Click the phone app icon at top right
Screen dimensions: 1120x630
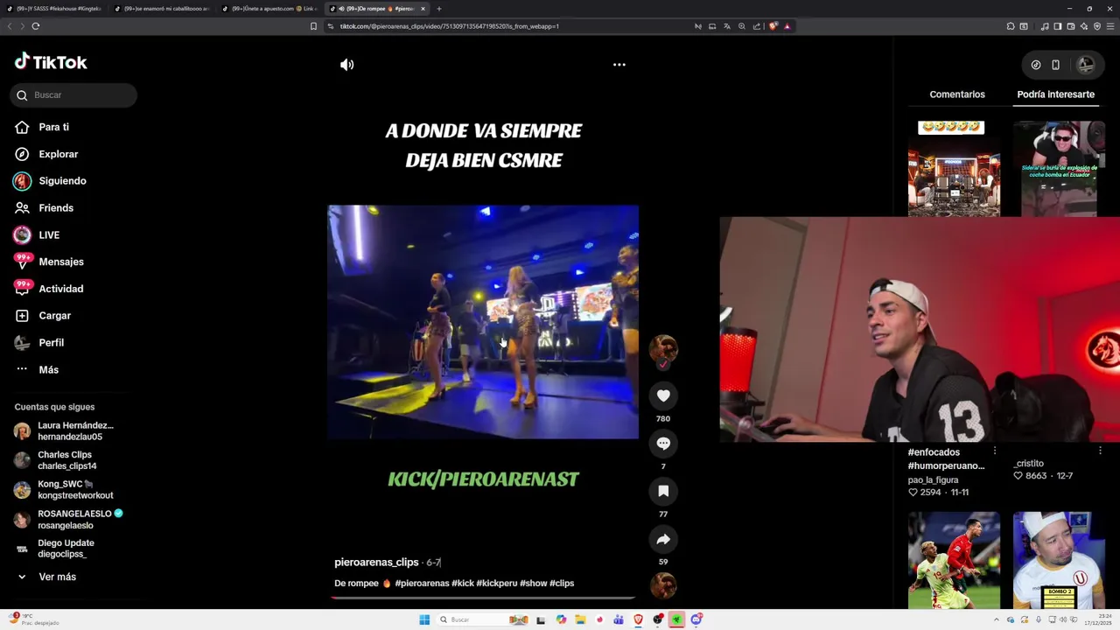pyautogui.click(x=1055, y=65)
